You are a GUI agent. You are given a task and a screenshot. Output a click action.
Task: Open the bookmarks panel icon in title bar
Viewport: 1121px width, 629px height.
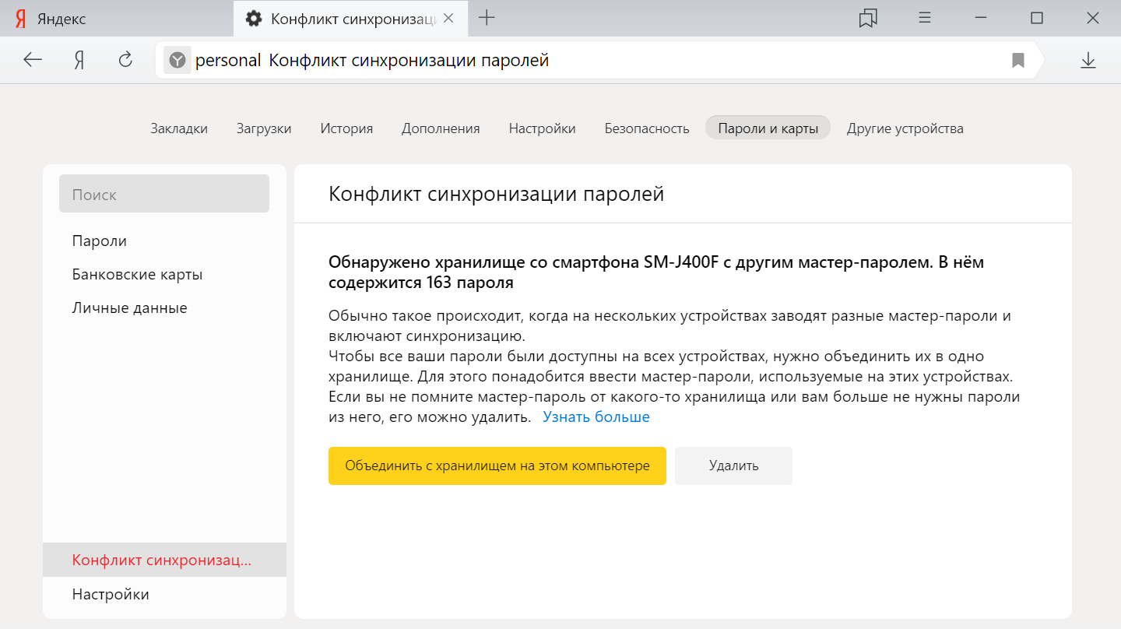868,18
